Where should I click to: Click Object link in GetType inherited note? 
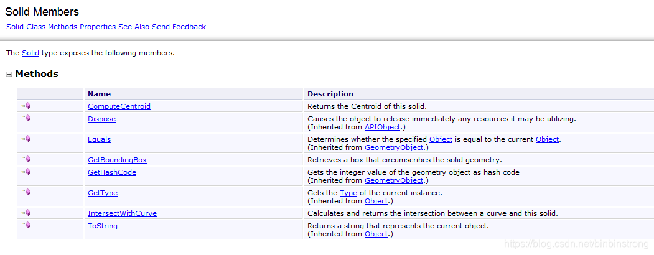(376, 201)
